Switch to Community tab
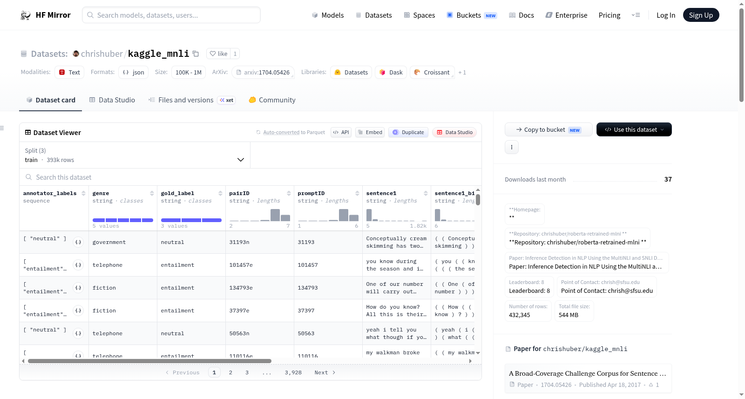 tap(272, 100)
